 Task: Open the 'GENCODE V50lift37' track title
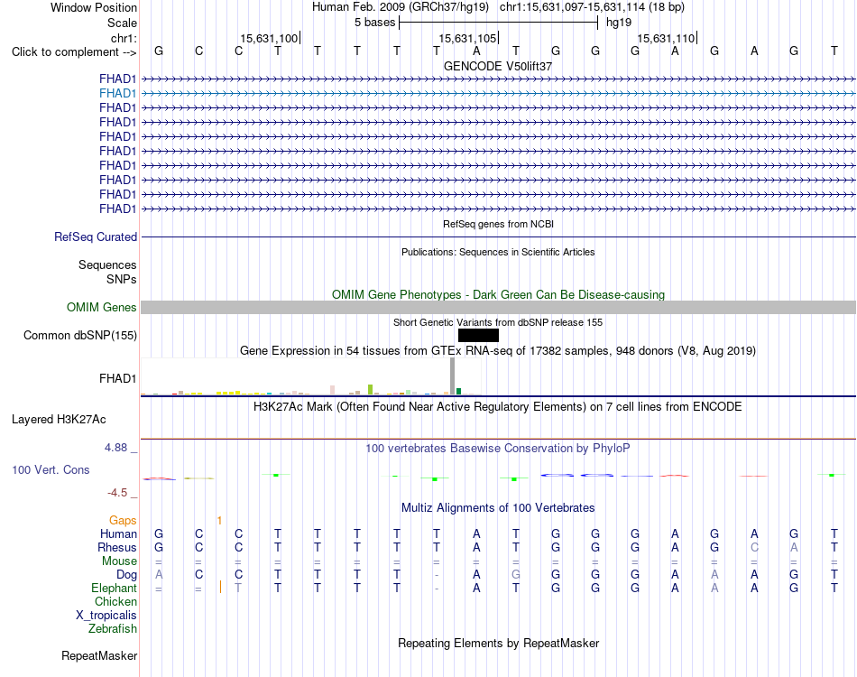click(x=498, y=66)
